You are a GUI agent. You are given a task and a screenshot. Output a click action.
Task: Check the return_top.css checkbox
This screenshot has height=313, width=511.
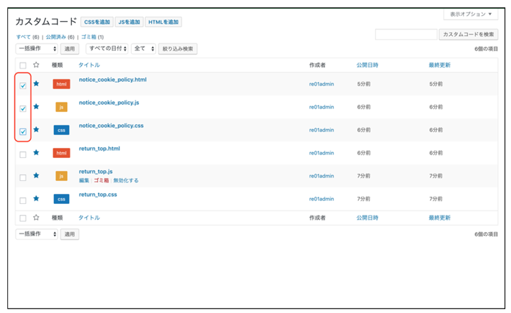(x=23, y=200)
